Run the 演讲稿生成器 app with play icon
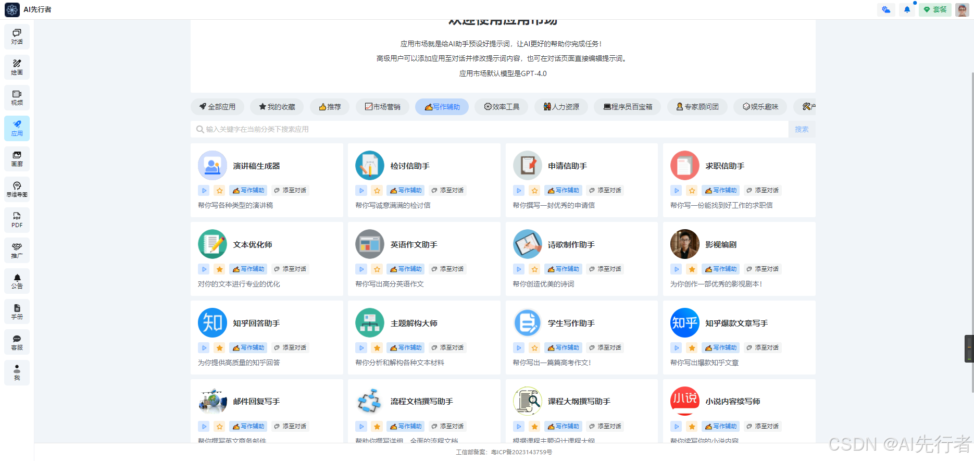 (x=204, y=191)
